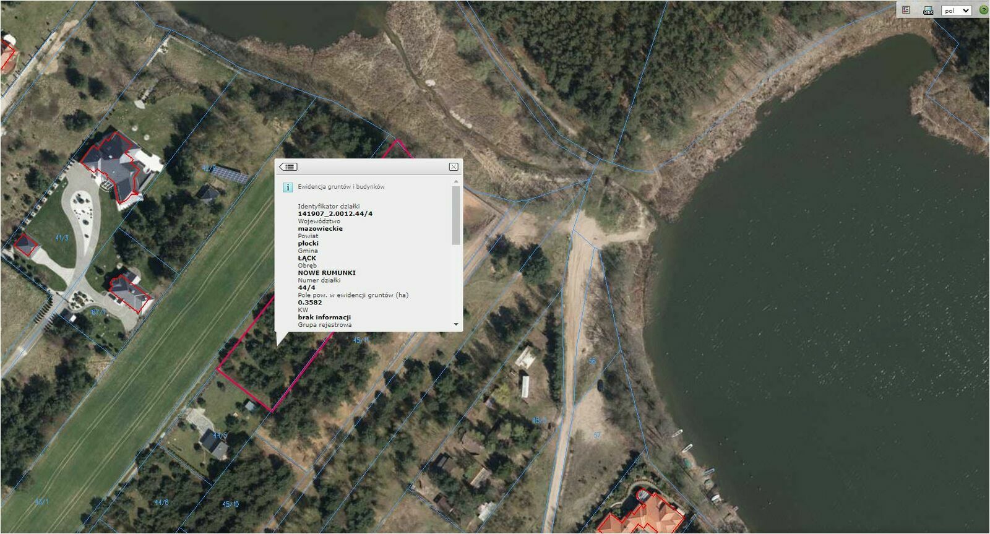Click parcel label 41/3 on map
The width and height of the screenshot is (990, 534).
pos(62,238)
